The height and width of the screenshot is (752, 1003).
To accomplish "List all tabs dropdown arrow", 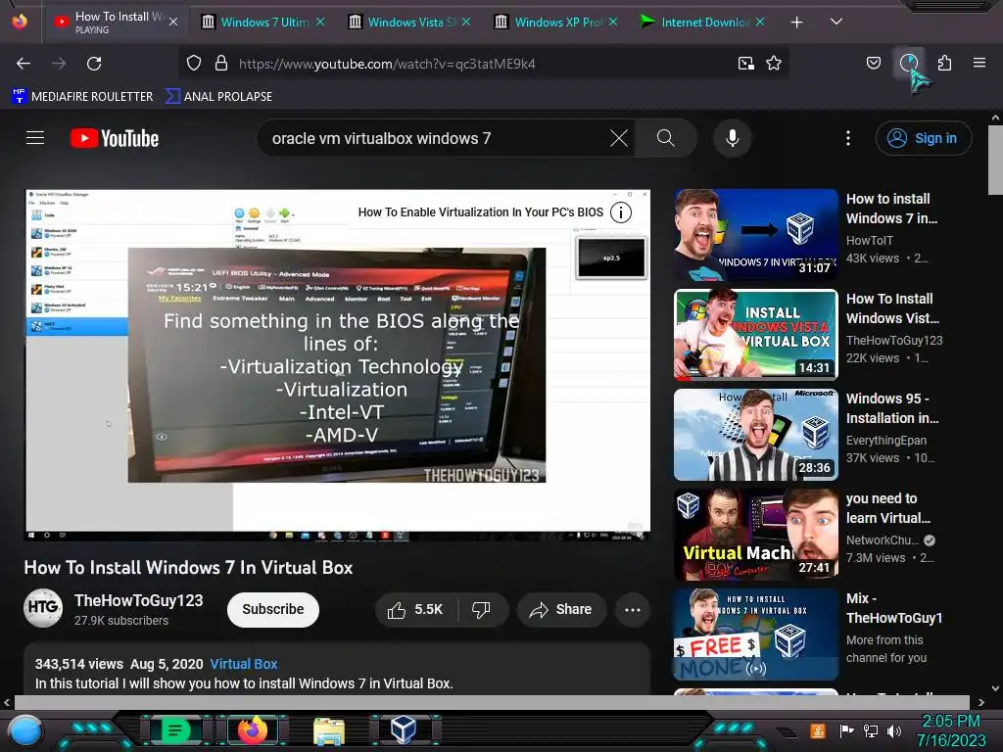I will click(x=836, y=22).
